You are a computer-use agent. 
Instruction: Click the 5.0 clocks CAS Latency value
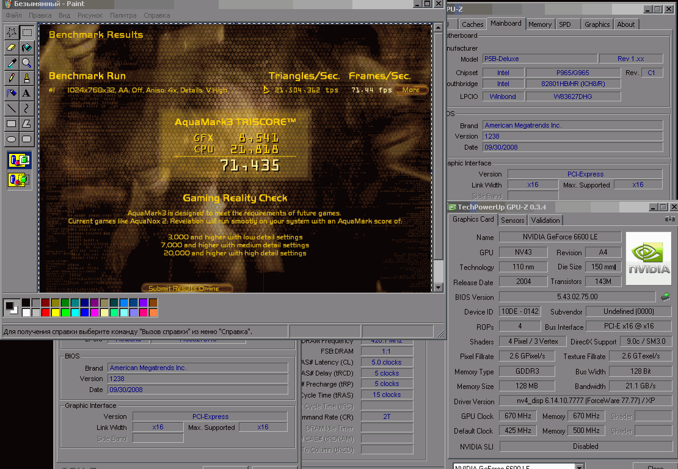click(x=387, y=362)
